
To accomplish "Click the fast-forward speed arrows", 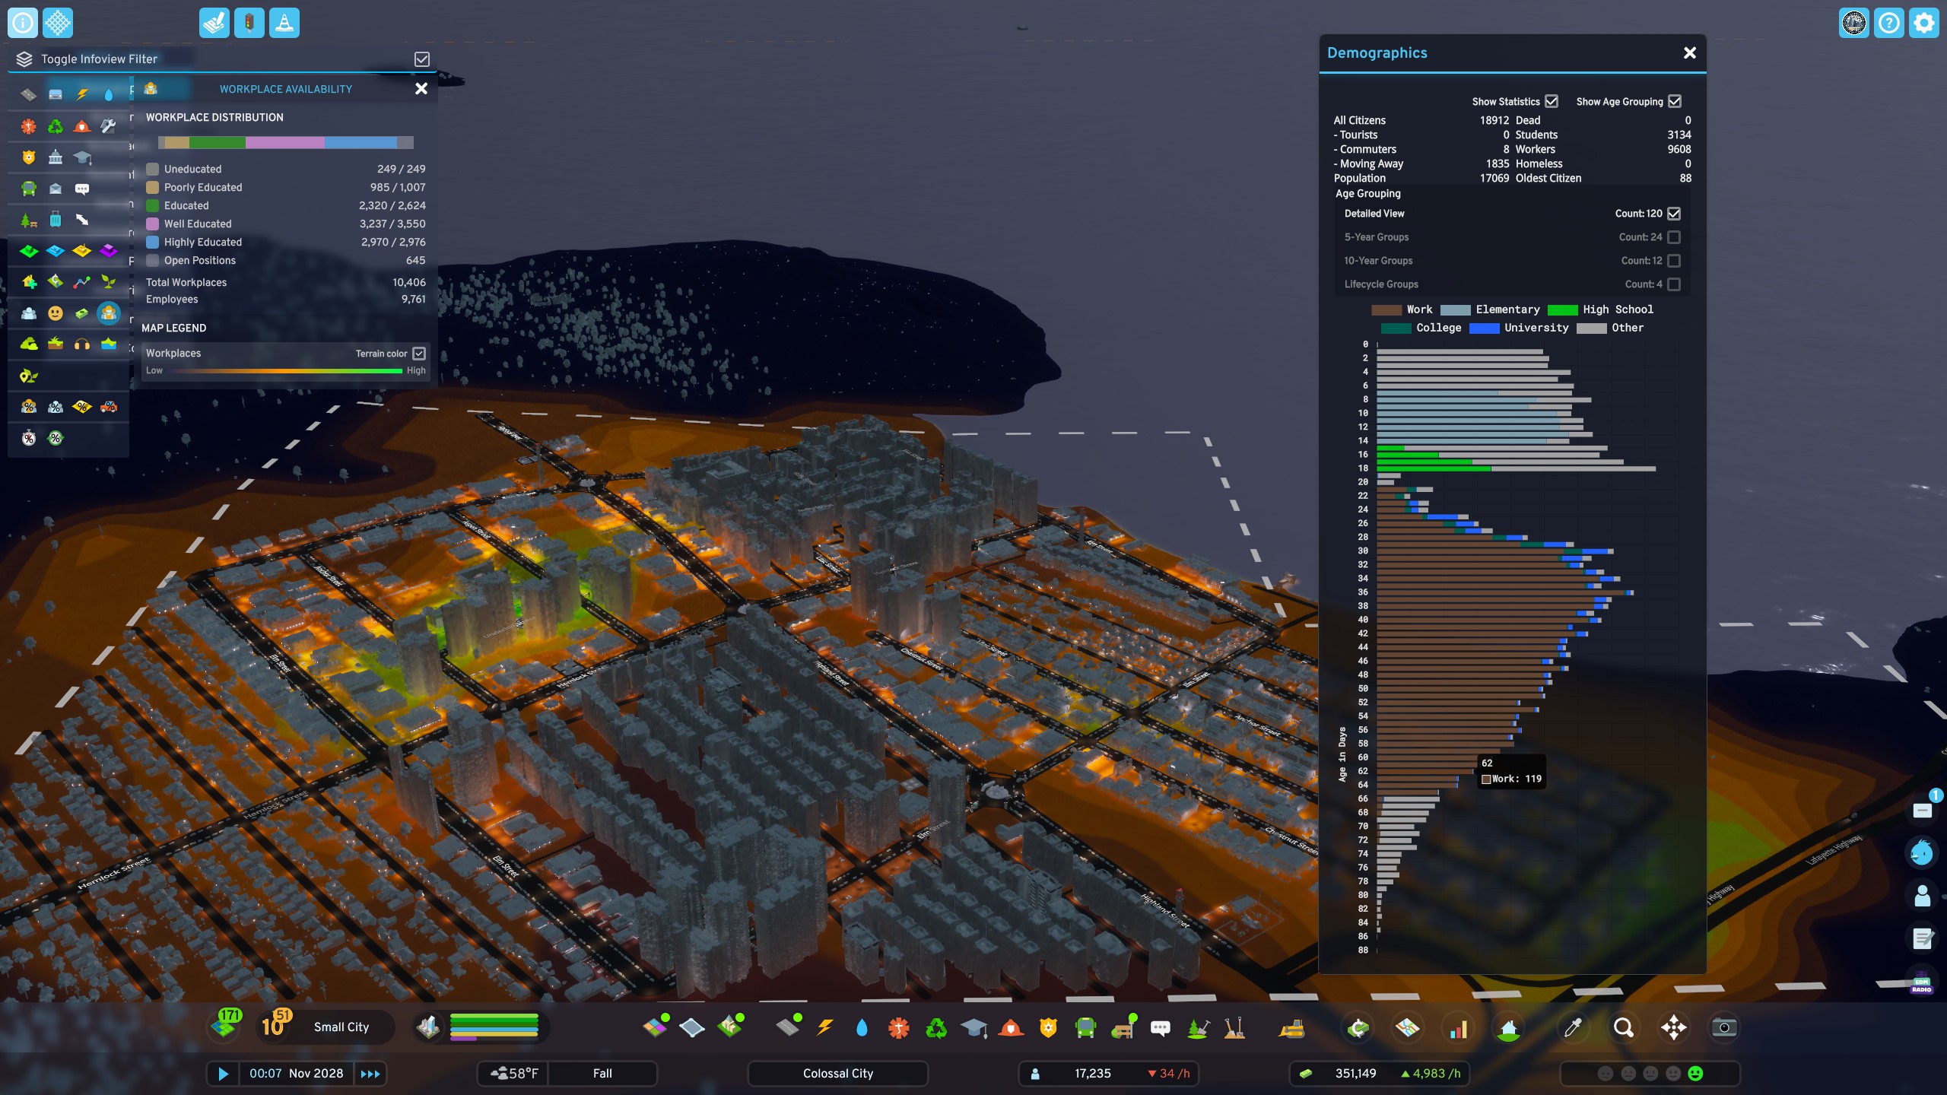I will [x=370, y=1074].
